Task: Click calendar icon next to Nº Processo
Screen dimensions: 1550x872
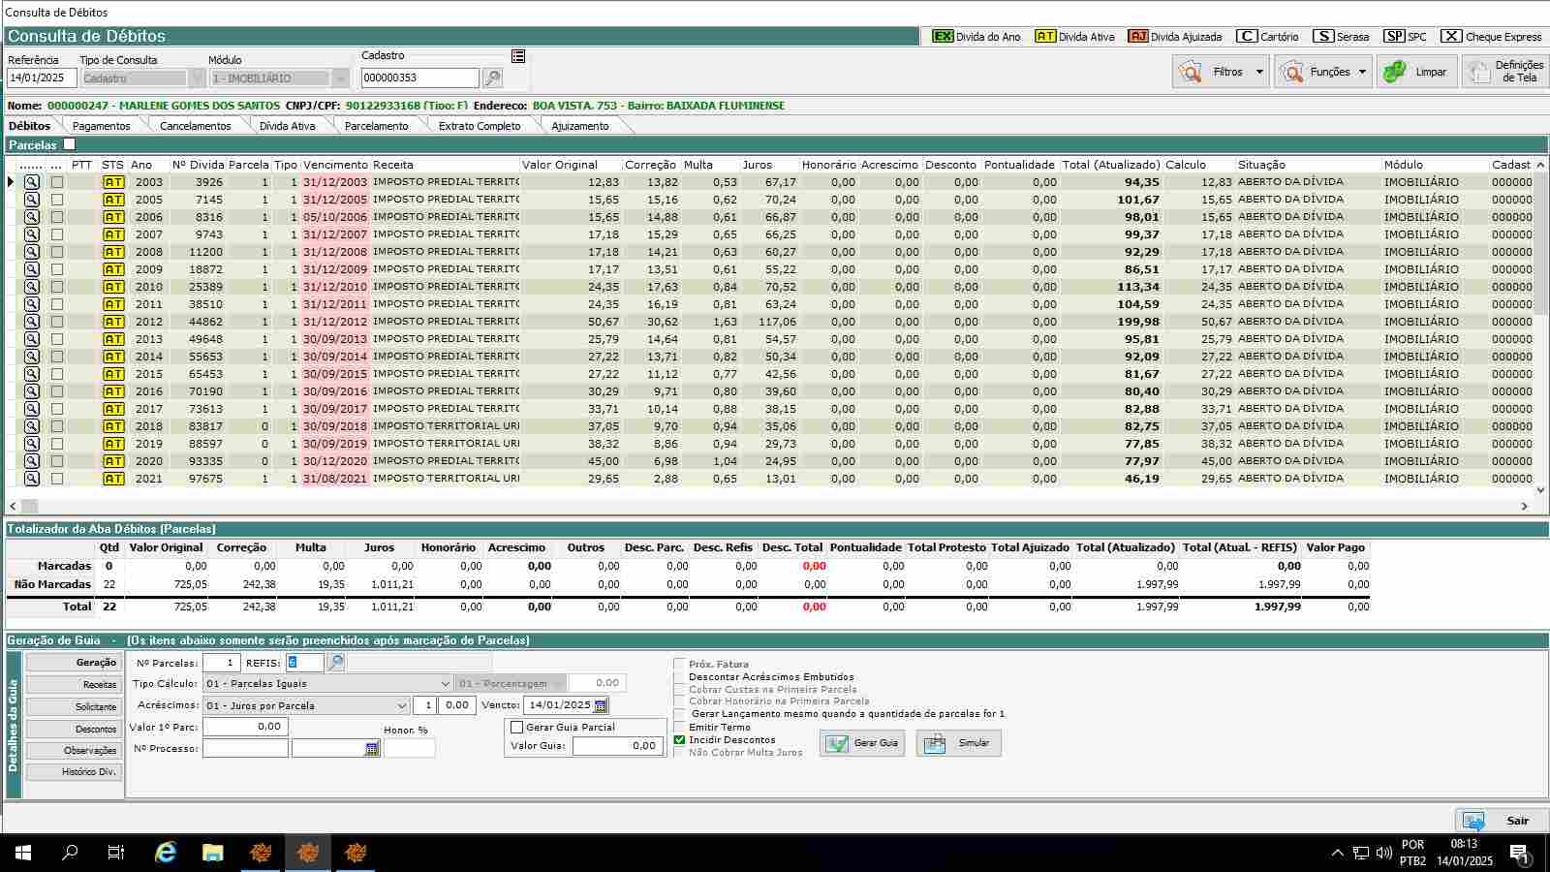Action: point(372,749)
